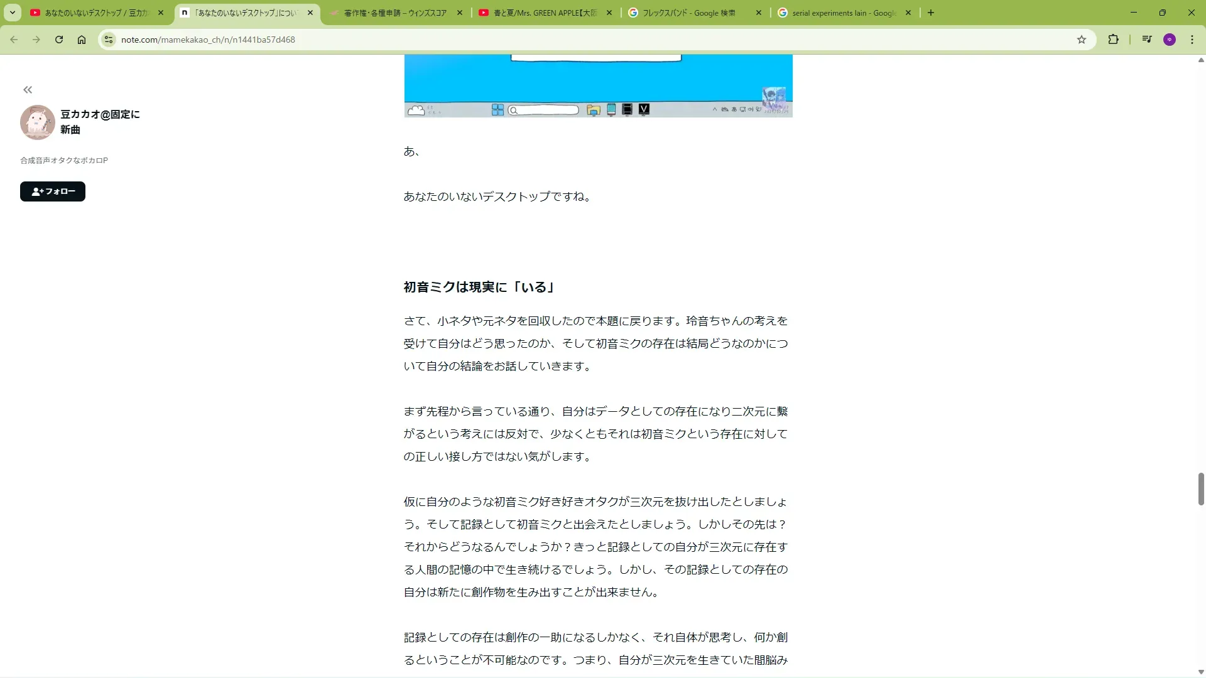View site information icon in address bar
The width and height of the screenshot is (1206, 678).
[x=109, y=40]
